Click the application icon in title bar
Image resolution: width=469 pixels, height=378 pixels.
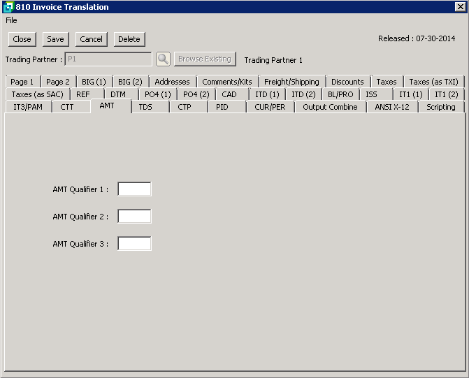(8, 7)
